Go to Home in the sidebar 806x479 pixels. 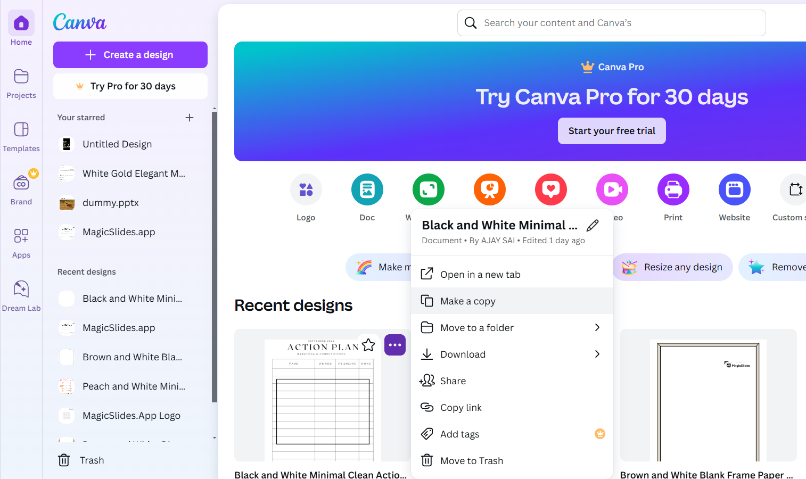pos(21,29)
